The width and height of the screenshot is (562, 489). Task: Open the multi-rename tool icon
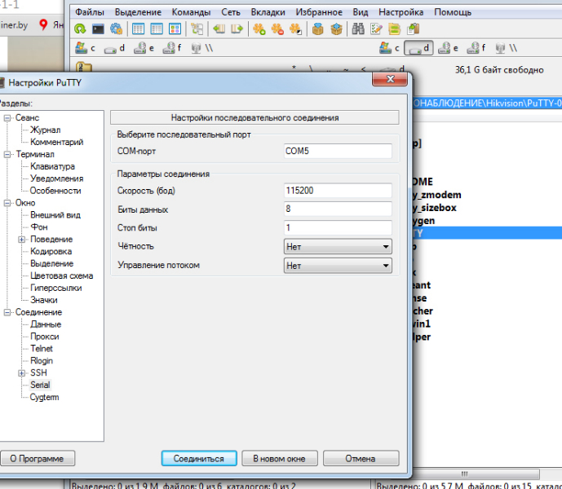[x=376, y=29]
